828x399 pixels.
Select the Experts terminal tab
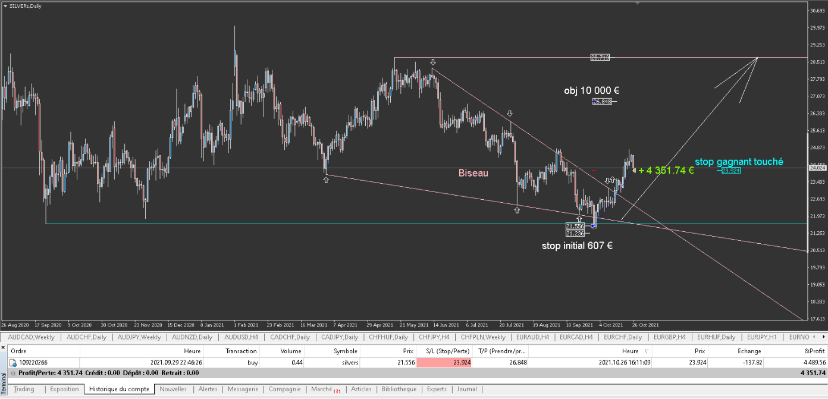[437, 389]
